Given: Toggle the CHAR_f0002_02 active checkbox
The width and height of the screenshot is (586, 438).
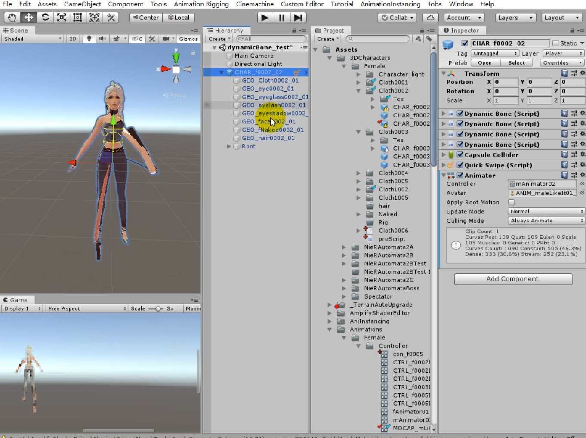Looking at the screenshot, I should click(x=464, y=43).
